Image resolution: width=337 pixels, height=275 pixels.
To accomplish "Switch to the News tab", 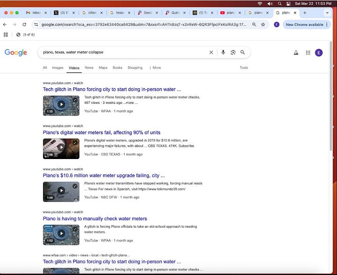I will coord(89,68).
